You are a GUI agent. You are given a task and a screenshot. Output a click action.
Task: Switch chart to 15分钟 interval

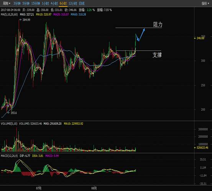tap(36, 3)
